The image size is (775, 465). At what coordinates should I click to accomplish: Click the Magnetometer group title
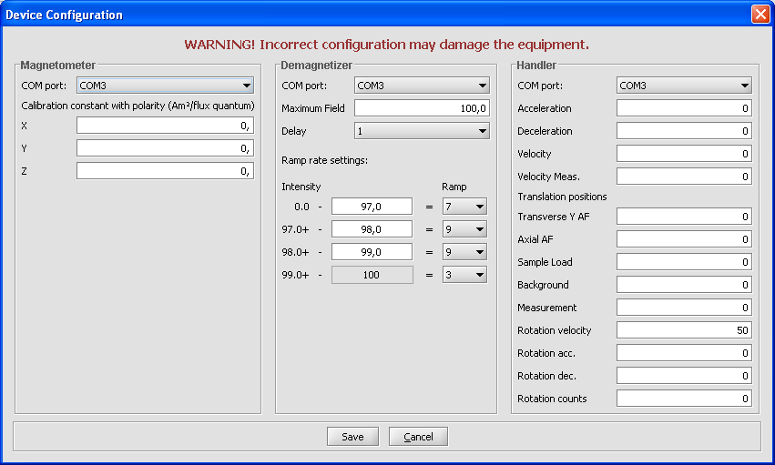pyautogui.click(x=57, y=66)
